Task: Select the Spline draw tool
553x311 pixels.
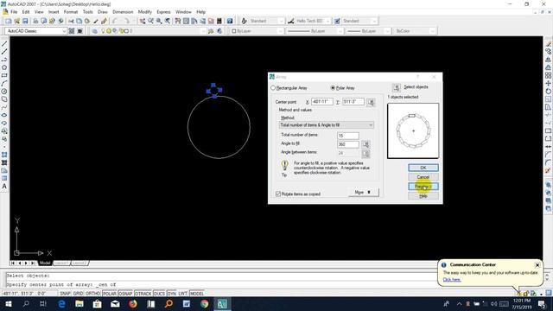Action: [x=4, y=107]
